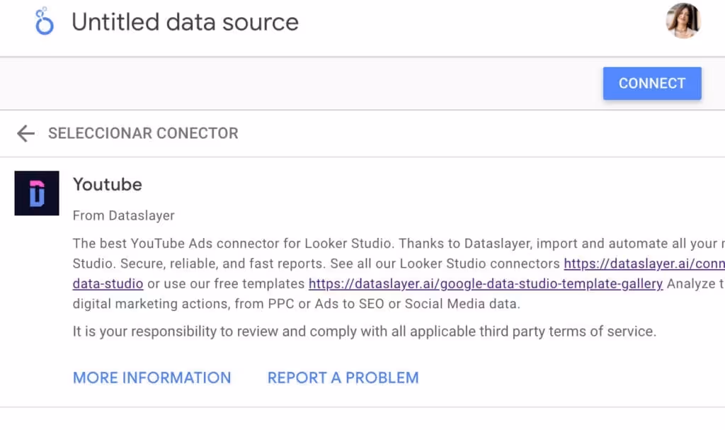Click the data-studio continuation link

[x=107, y=283]
